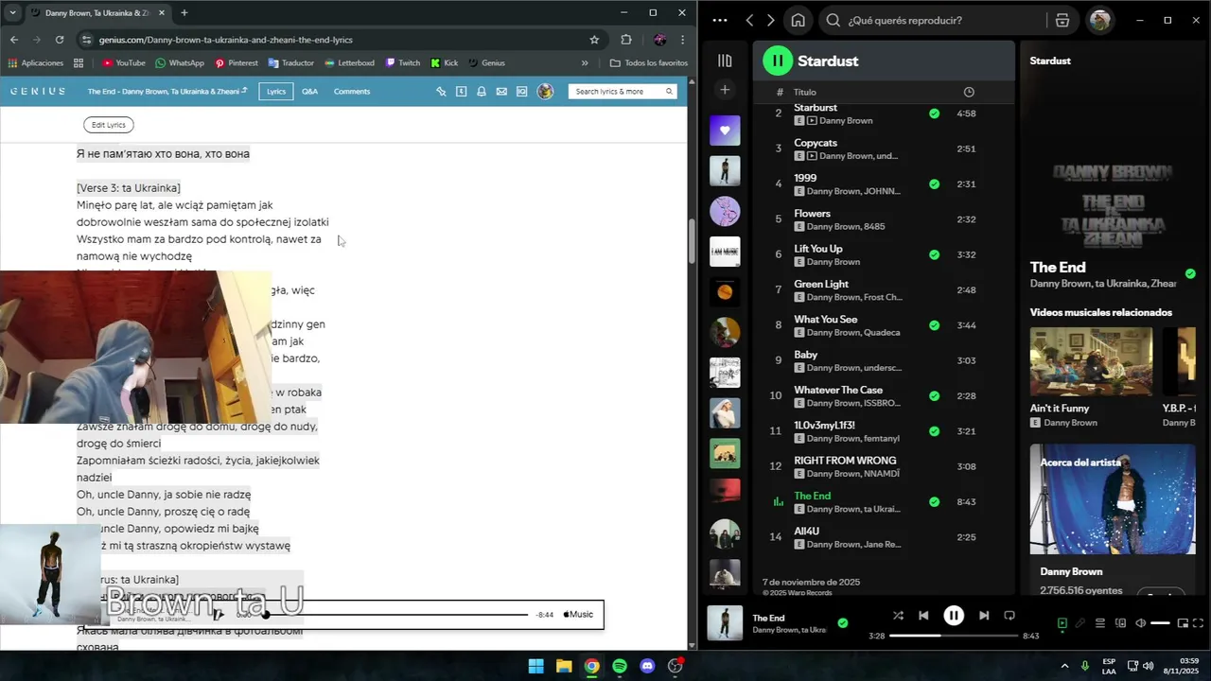
Task: Sort by Título column header
Action: pos(804,92)
